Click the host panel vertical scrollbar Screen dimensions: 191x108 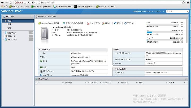(187, 31)
